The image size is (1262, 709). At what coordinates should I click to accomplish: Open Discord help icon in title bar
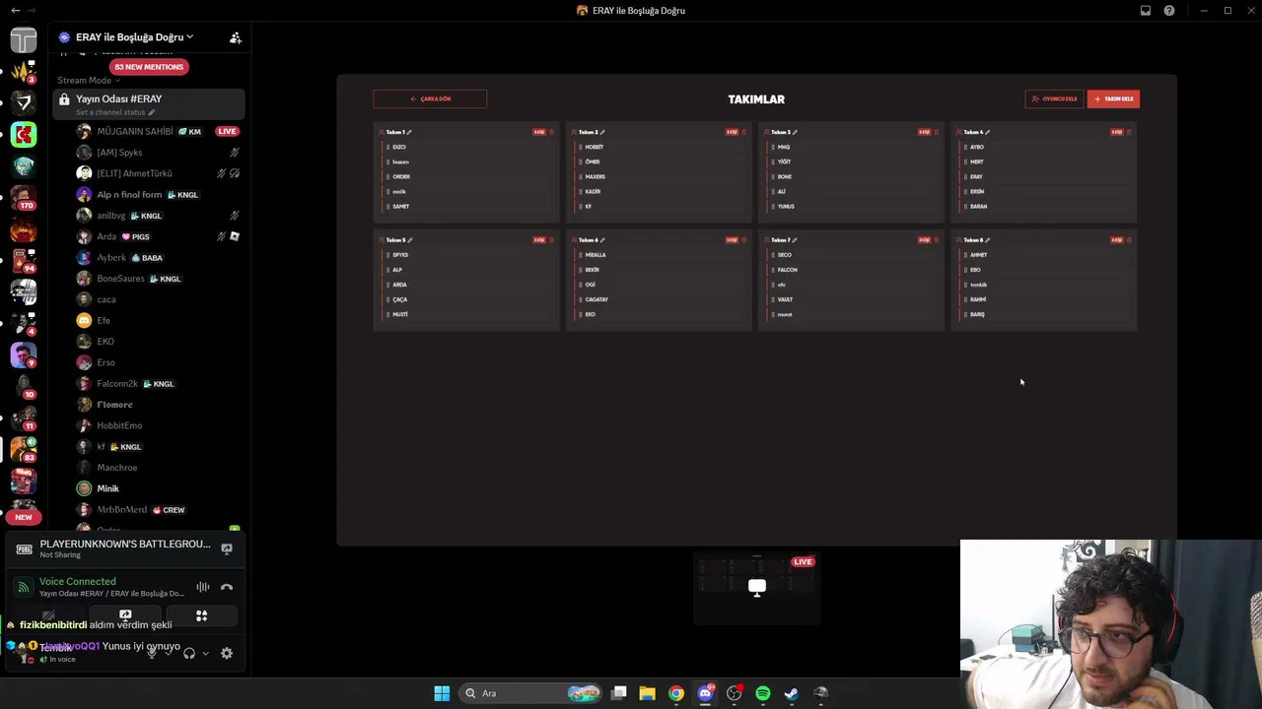coord(1169,11)
